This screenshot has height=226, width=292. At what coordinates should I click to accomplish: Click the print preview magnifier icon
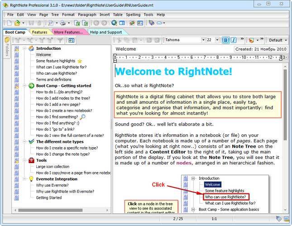pyautogui.click(x=50, y=23)
